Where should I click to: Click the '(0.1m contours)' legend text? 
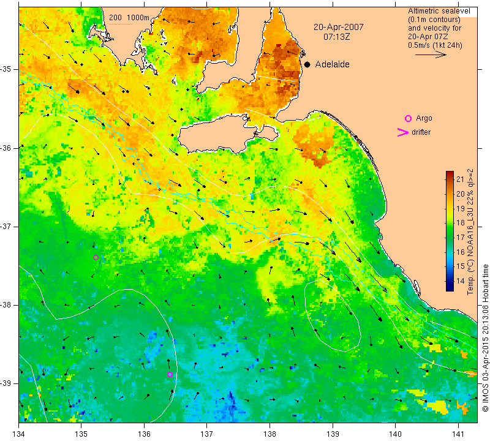click(x=434, y=20)
